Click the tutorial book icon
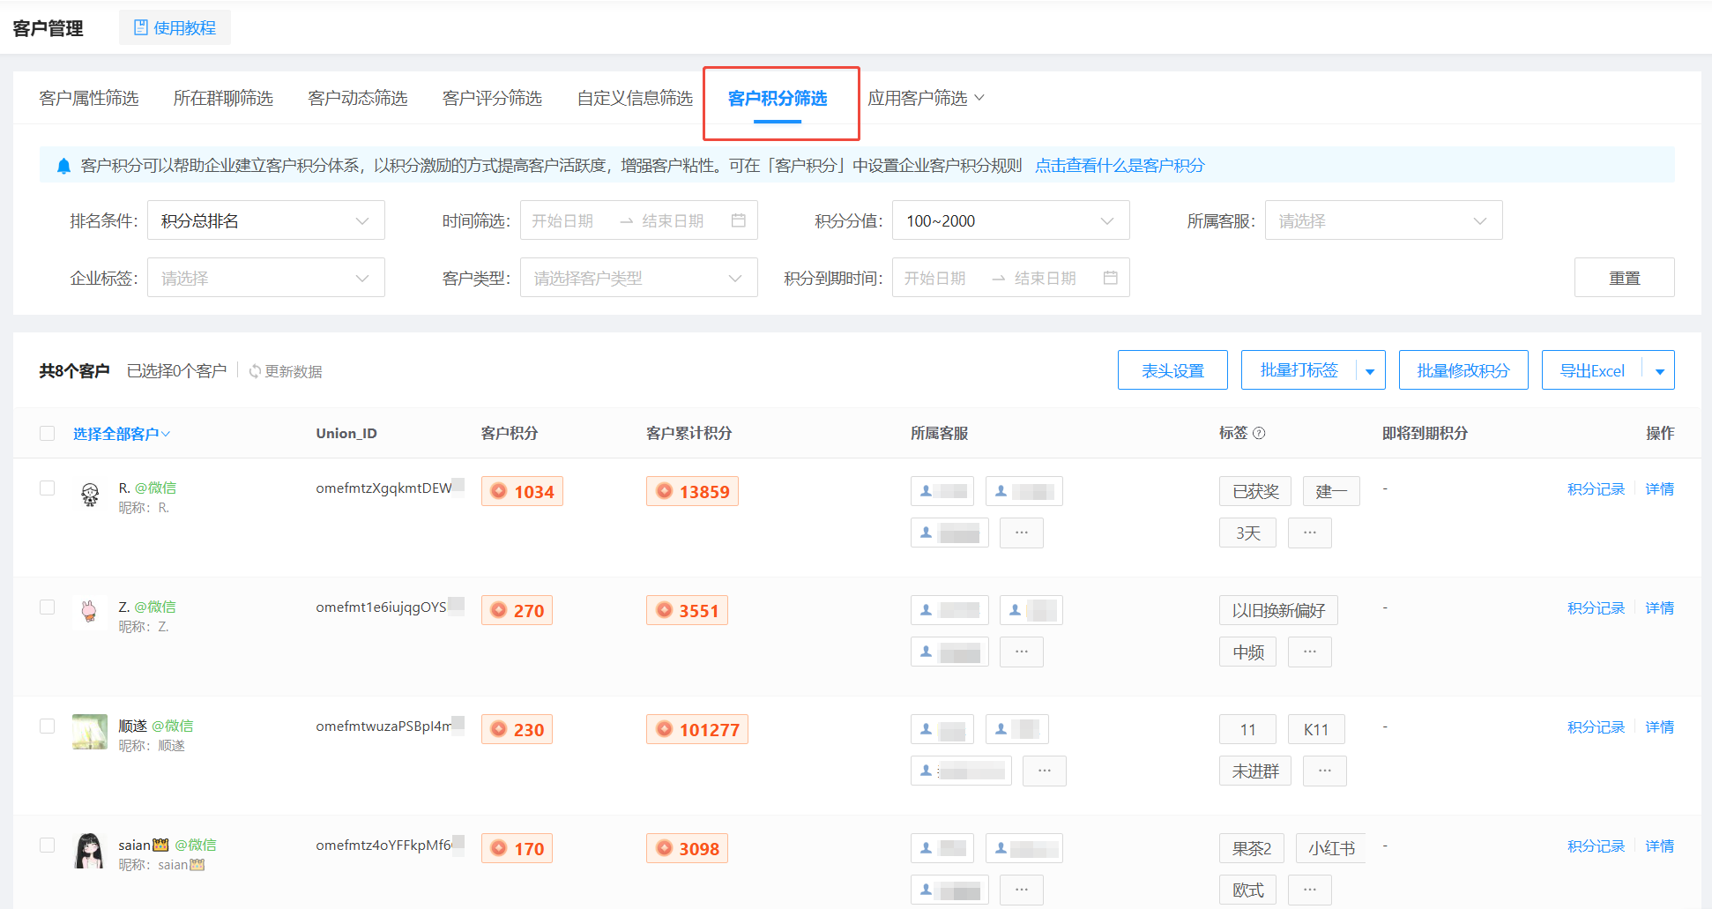 click(141, 28)
